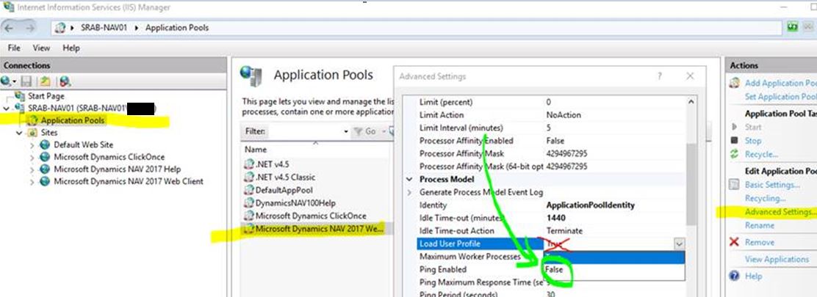Image resolution: width=817 pixels, height=297 pixels.
Task: Click the .NET v4.5 Classic pool icon
Action: click(x=249, y=177)
